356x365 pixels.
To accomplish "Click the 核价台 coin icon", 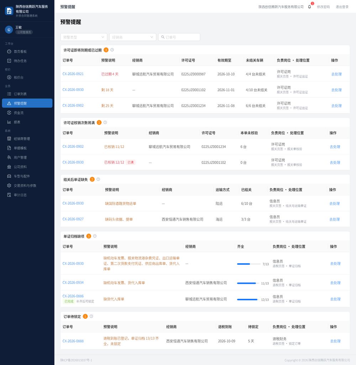I will (9, 77).
